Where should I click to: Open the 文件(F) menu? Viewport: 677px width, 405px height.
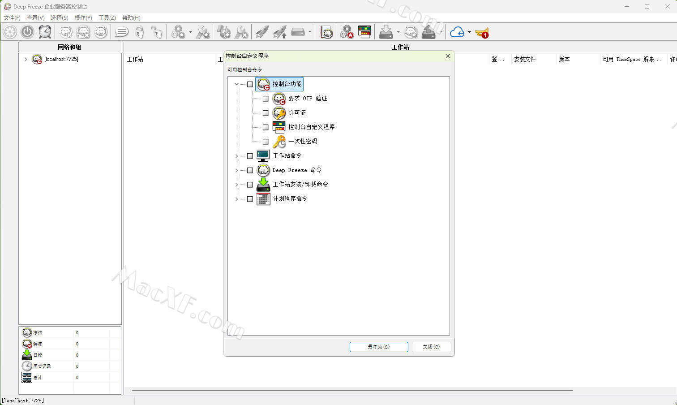point(12,17)
